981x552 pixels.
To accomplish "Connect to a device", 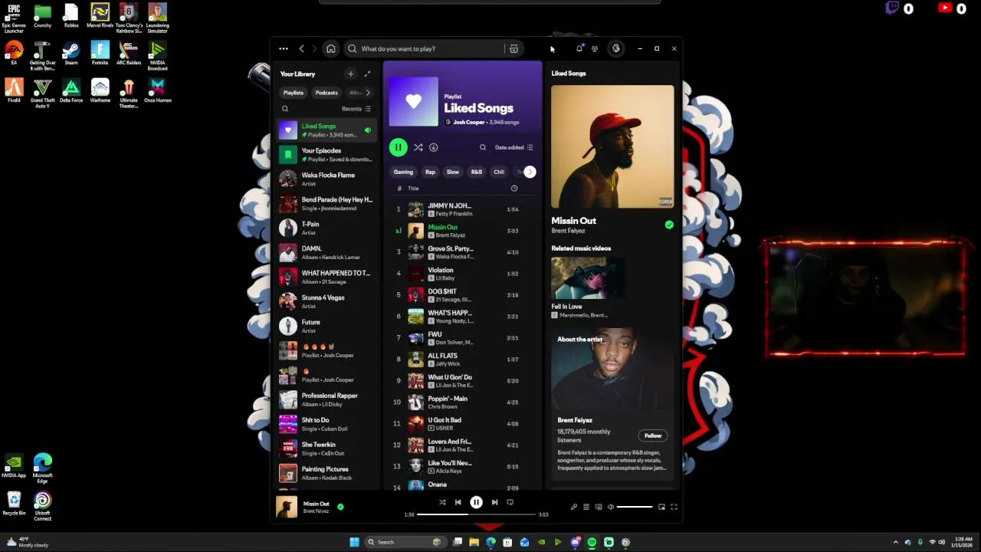I will point(599,507).
